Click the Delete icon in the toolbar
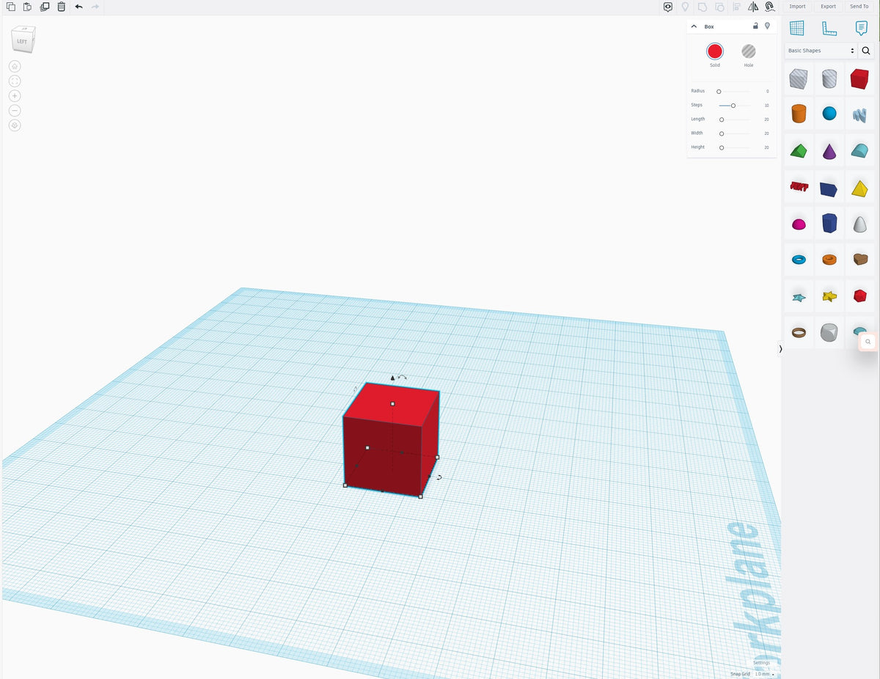880x679 pixels. click(x=61, y=7)
